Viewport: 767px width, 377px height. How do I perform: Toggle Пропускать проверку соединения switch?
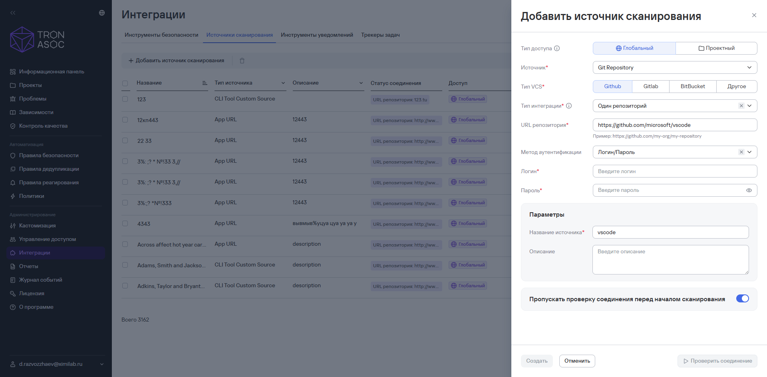743,298
